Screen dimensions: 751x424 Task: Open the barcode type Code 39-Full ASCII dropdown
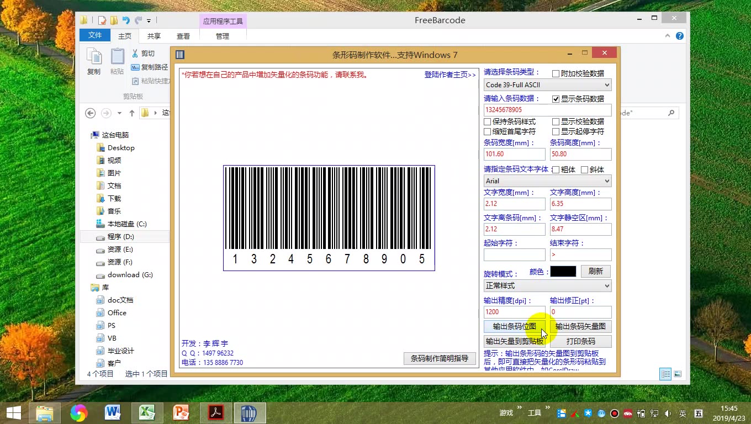pyautogui.click(x=547, y=85)
